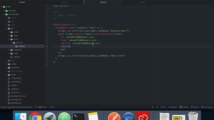Collapse the services folder chevron
The image size is (214, 120).
tap(11, 43)
